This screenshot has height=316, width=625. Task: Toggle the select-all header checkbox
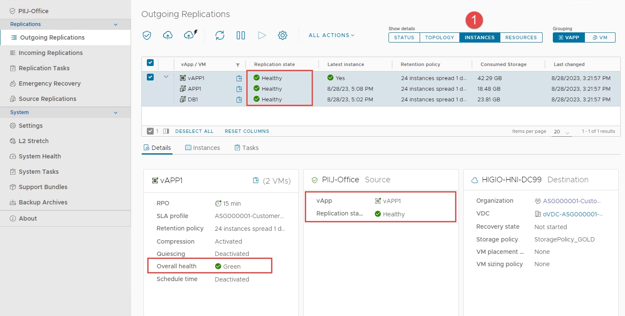150,63
